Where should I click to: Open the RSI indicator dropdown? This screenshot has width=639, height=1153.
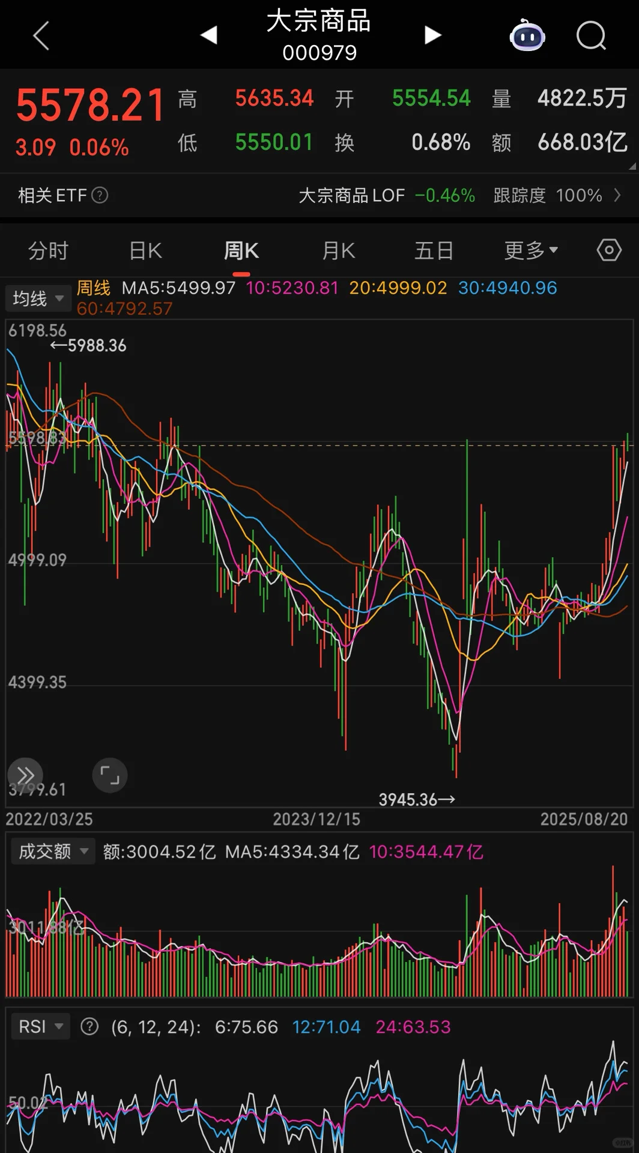pyautogui.click(x=41, y=1026)
